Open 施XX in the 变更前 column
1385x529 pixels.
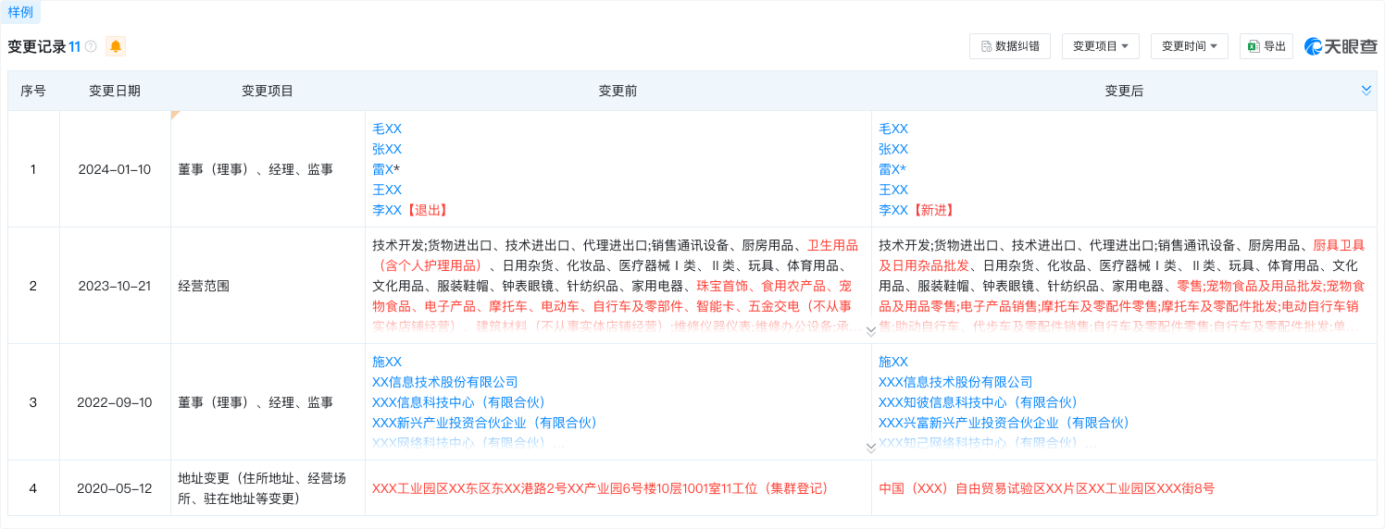387,362
